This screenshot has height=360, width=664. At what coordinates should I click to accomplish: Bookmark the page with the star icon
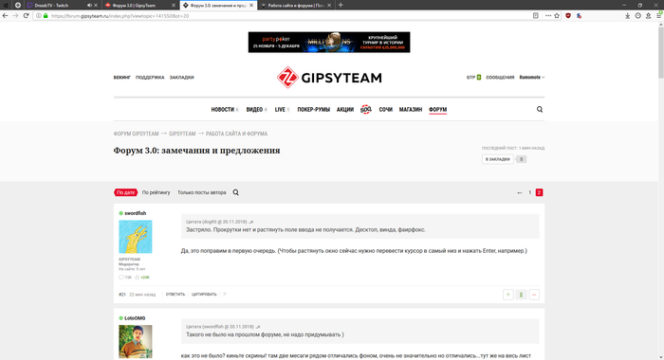[x=557, y=16]
